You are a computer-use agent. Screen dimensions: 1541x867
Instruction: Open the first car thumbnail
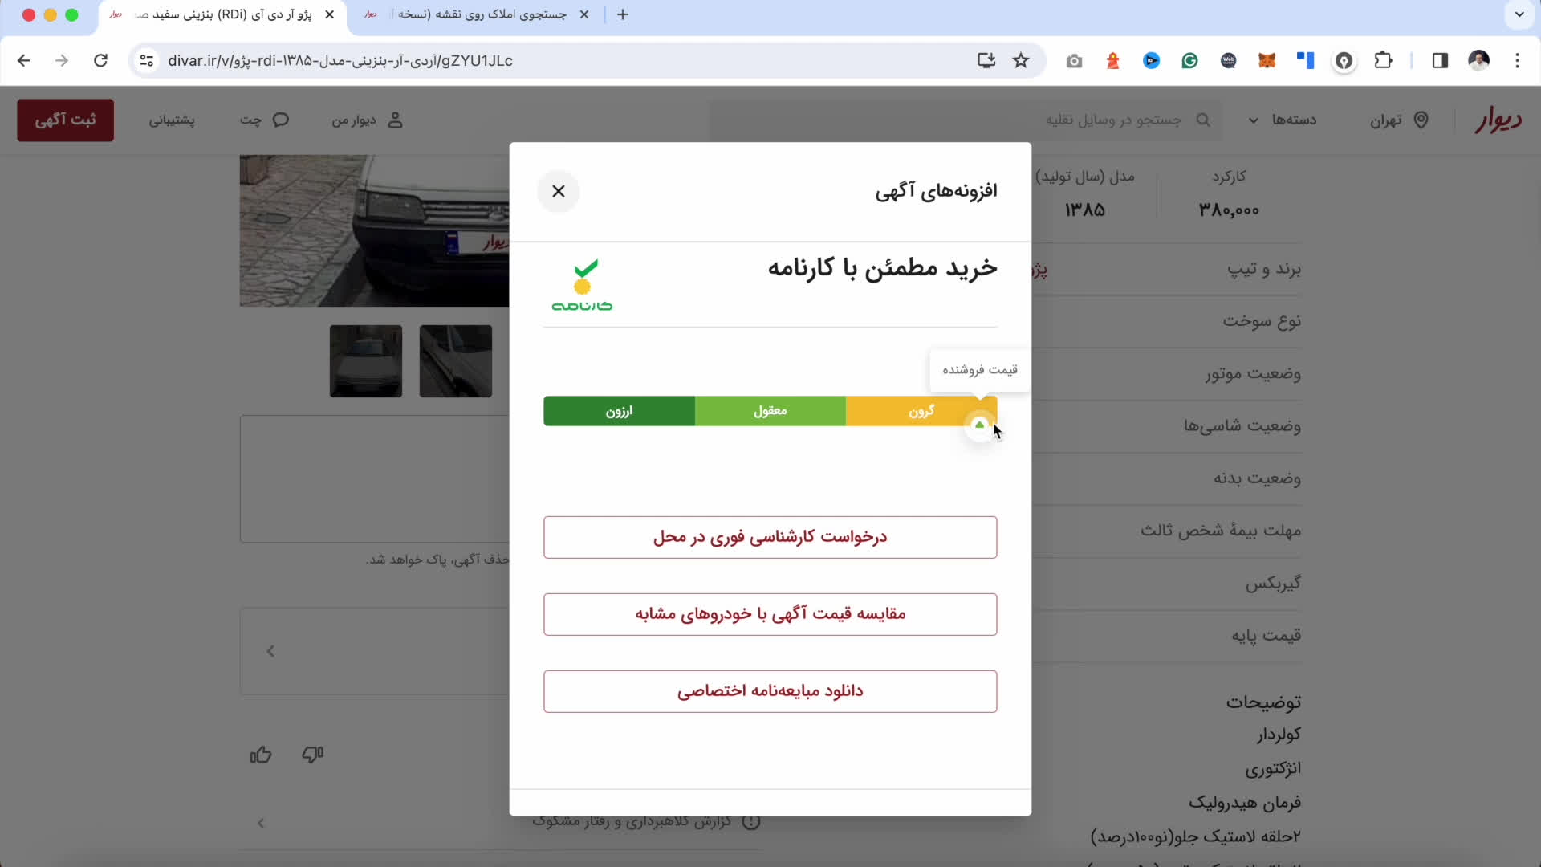[366, 361]
